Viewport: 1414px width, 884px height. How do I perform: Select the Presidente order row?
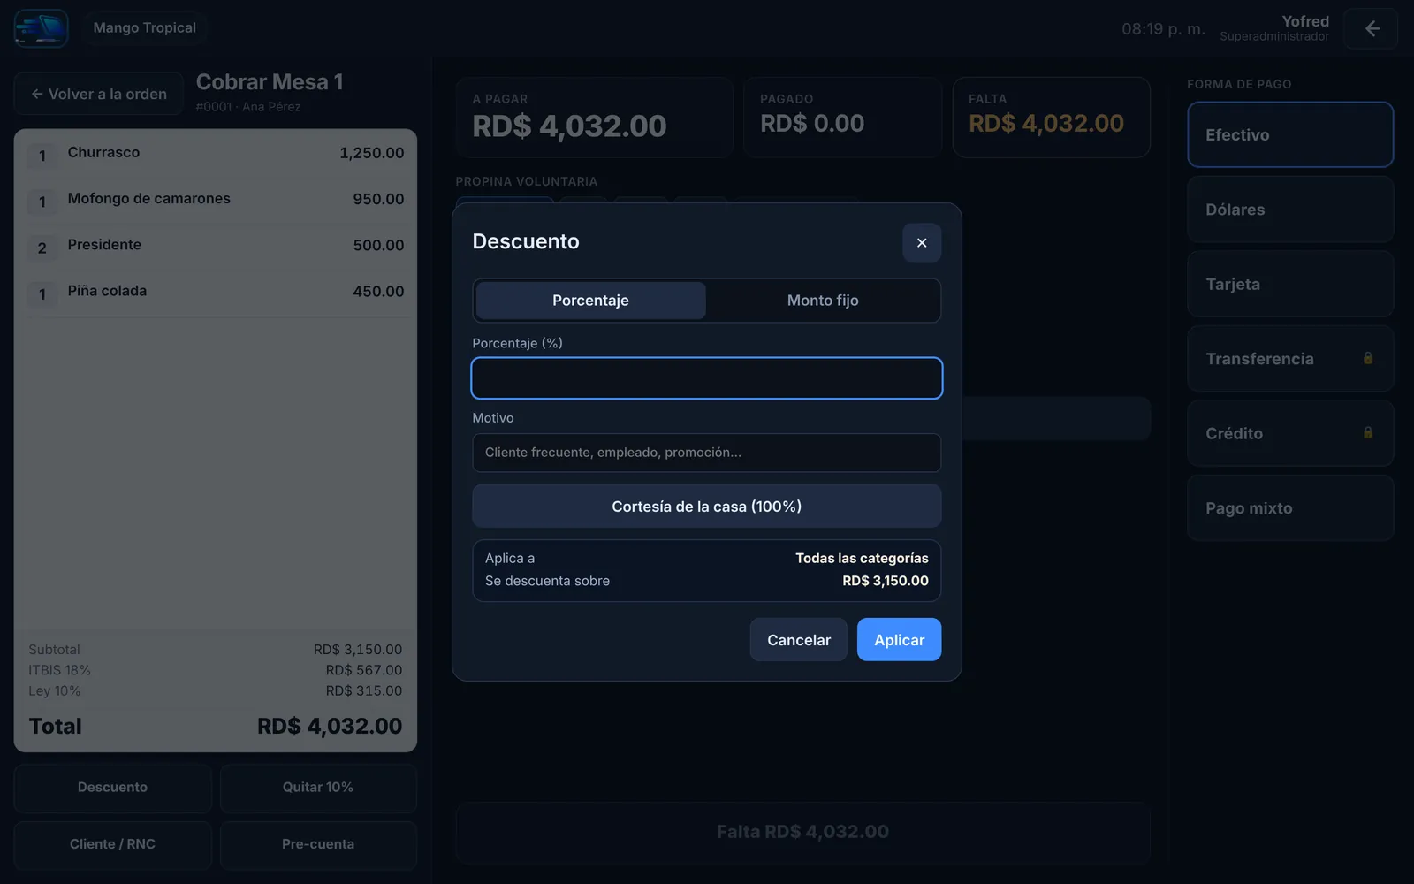click(x=216, y=246)
